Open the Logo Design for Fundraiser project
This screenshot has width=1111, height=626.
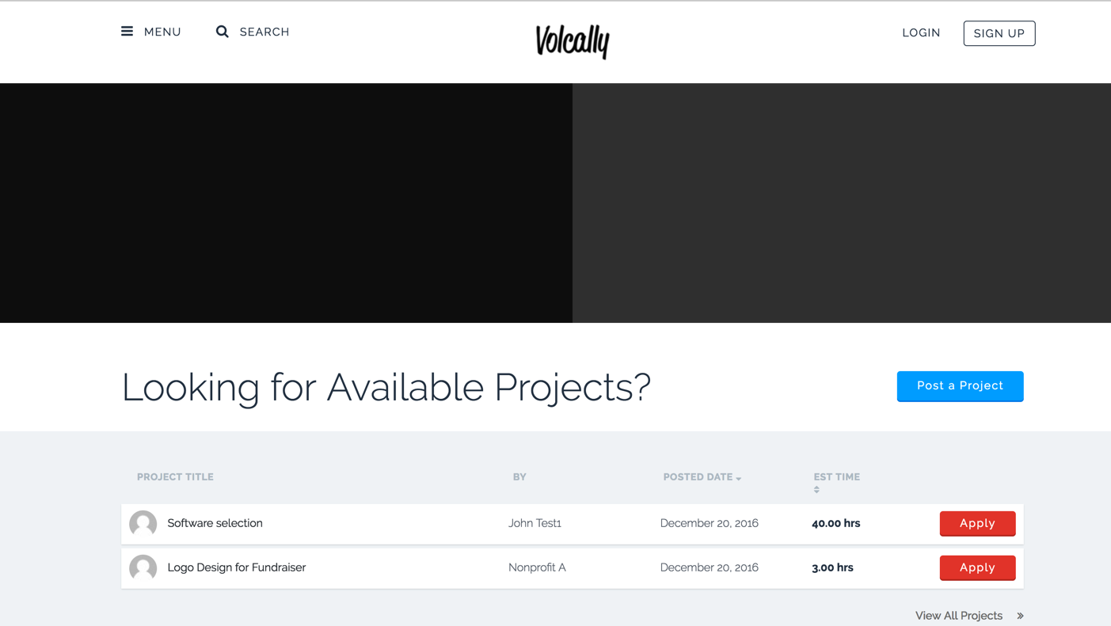pyautogui.click(x=235, y=567)
